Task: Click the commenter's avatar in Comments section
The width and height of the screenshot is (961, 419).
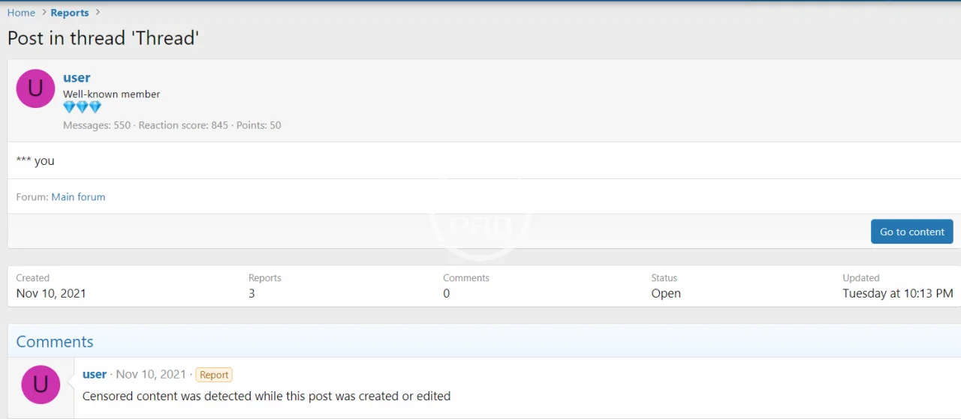Action: coord(41,385)
